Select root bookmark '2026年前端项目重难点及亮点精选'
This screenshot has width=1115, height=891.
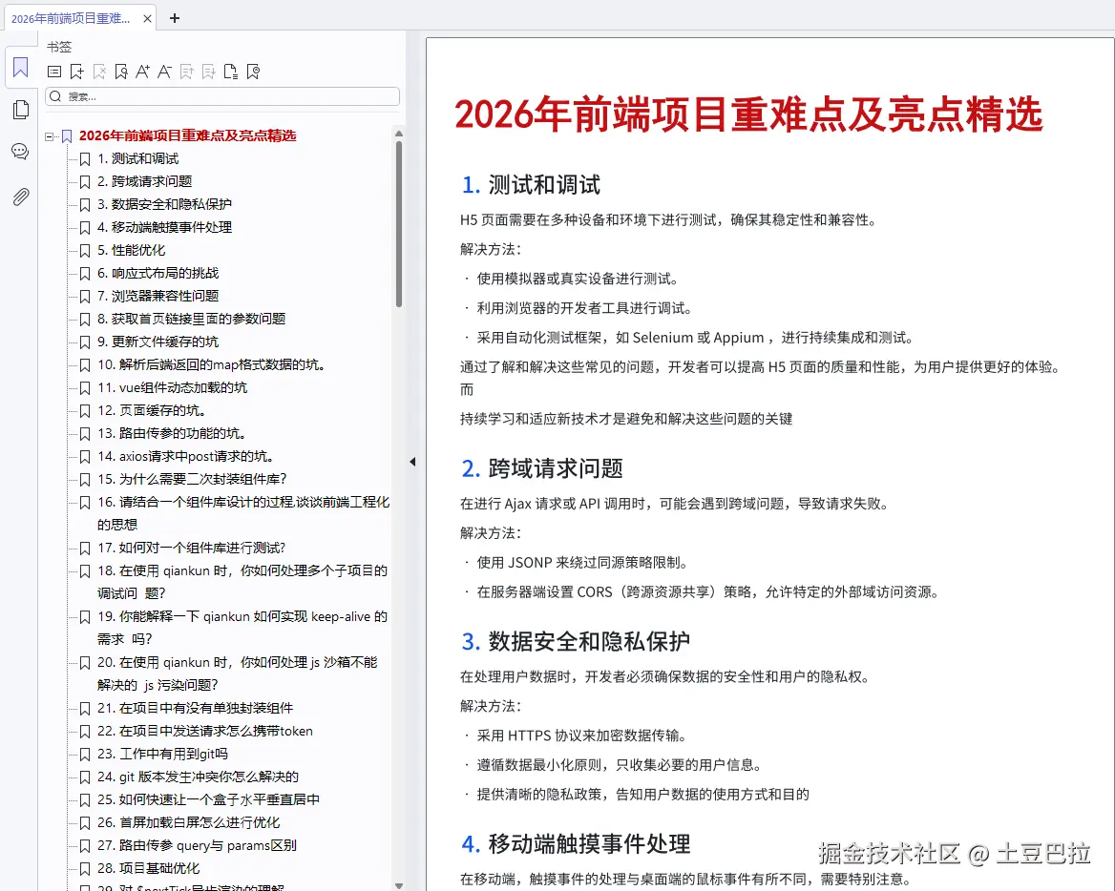coord(188,135)
